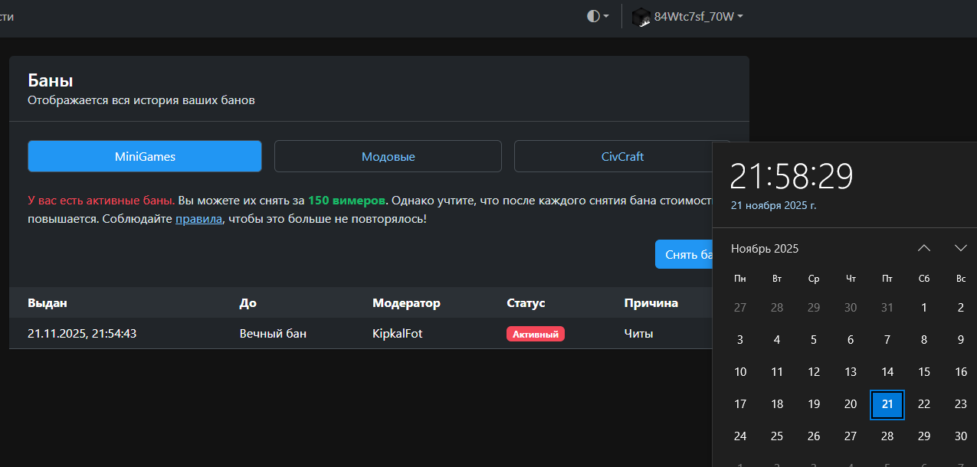Open the 84Wtc7sf_70W account dropdown

(x=687, y=16)
